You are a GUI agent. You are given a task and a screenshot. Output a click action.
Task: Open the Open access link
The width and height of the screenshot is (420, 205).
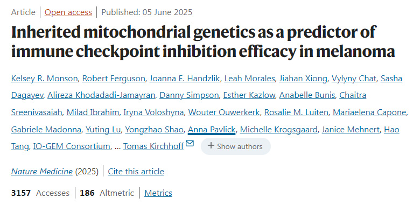pyautogui.click(x=68, y=12)
